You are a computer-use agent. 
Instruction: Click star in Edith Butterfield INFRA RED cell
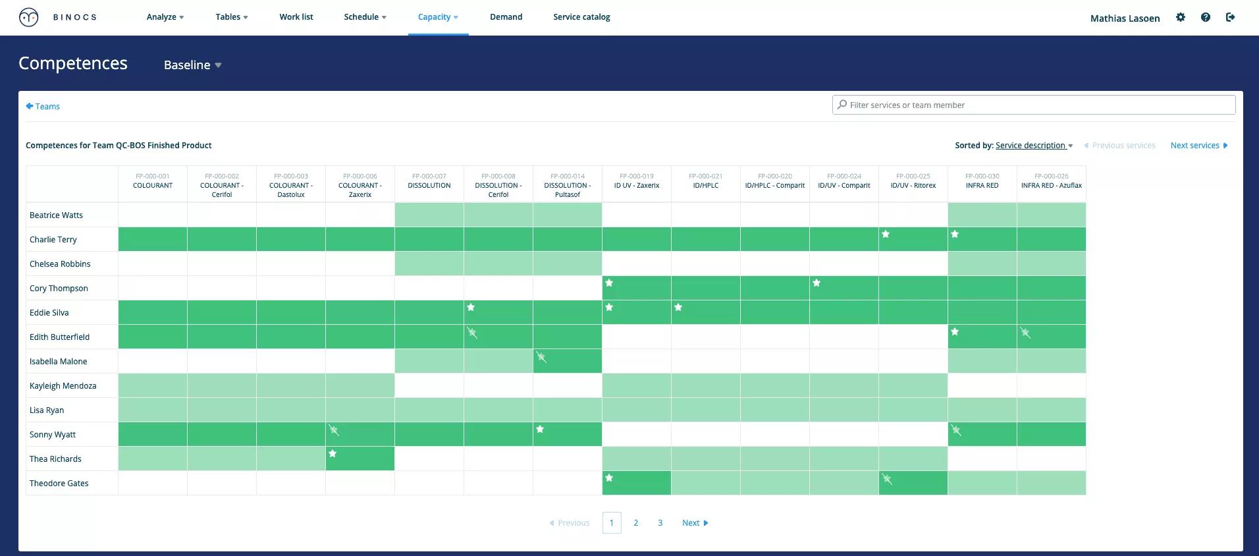[955, 331]
